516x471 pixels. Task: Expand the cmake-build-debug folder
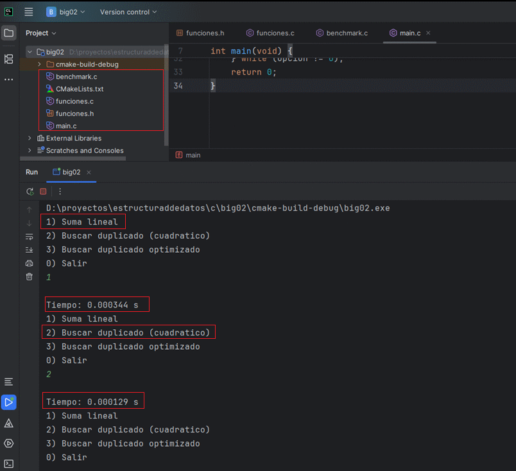coord(40,64)
